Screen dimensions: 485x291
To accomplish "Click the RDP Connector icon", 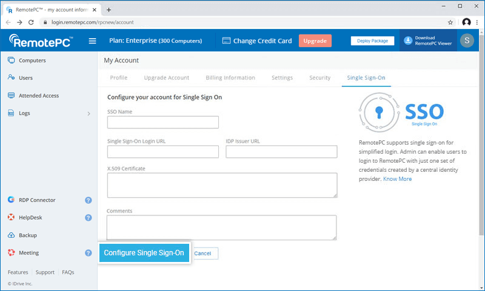I will click(x=12, y=200).
